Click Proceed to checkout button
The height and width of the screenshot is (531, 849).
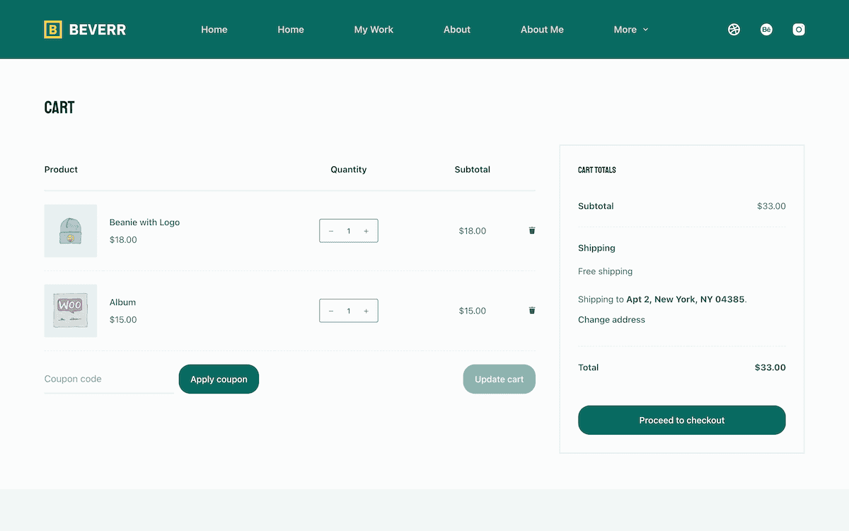click(x=681, y=420)
